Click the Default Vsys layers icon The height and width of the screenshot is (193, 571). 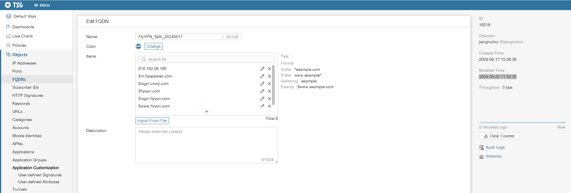pyautogui.click(x=9, y=16)
